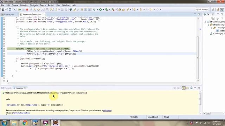Click the Suspend debug toolbar icon
The image size is (225, 126).
24,9
